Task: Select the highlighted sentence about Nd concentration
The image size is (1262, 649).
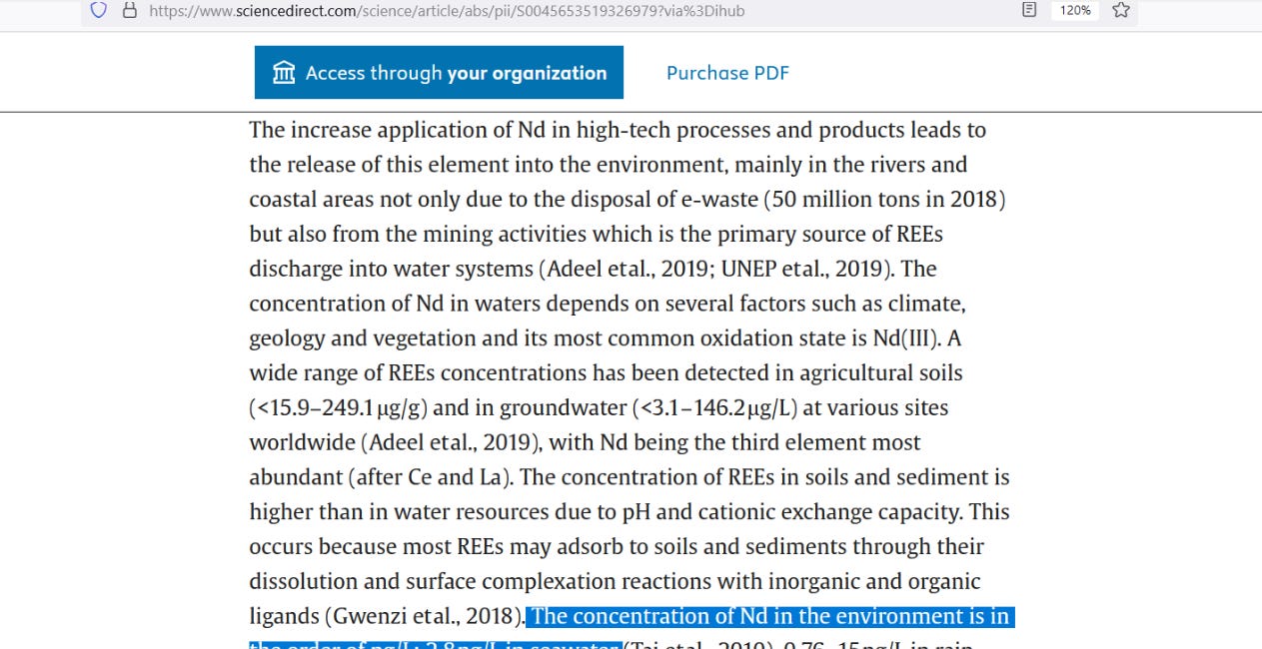Action: pyautogui.click(x=769, y=616)
